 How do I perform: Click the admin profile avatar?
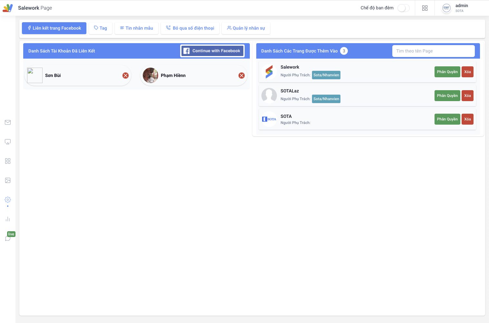446,8
